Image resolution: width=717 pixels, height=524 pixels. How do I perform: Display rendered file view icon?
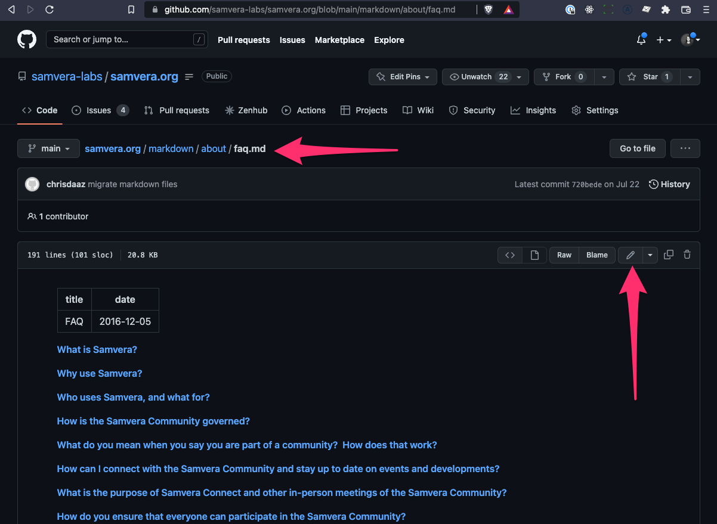tap(534, 255)
